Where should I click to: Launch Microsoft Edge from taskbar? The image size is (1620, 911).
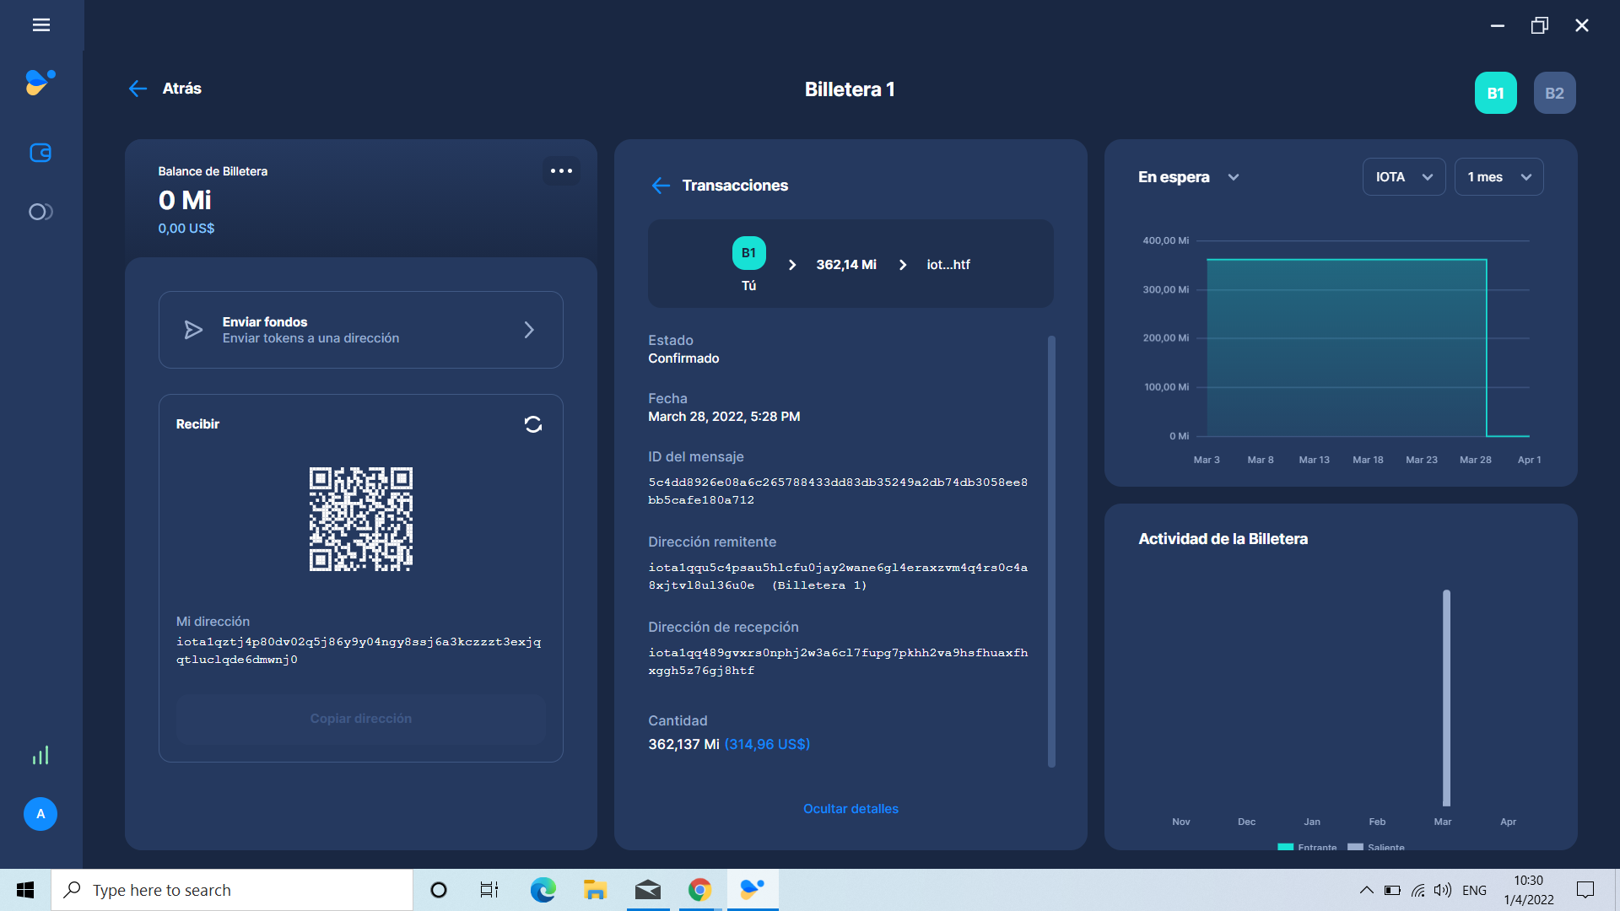point(543,890)
